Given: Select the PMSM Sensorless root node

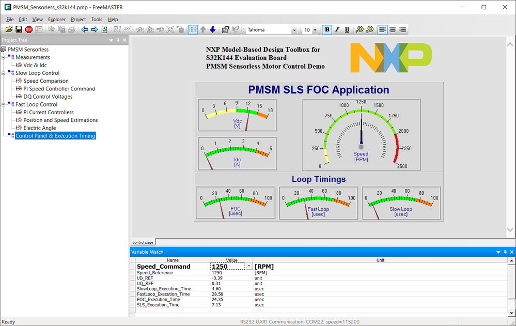Looking at the screenshot, I should pyautogui.click(x=28, y=50).
